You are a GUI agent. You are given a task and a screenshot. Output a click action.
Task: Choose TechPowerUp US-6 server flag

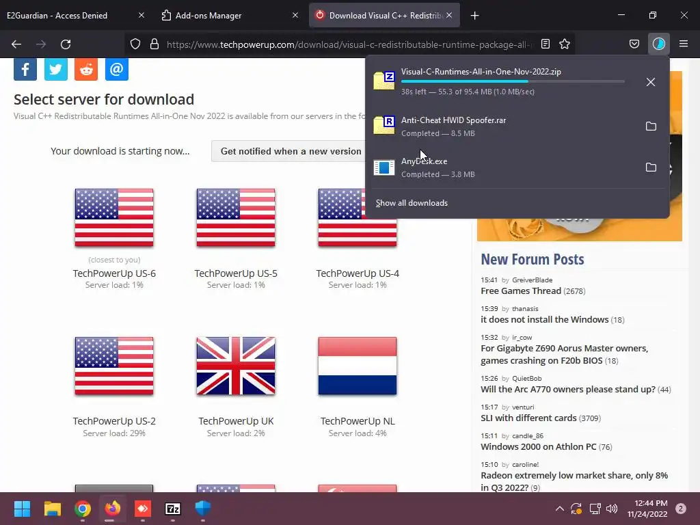tap(114, 217)
